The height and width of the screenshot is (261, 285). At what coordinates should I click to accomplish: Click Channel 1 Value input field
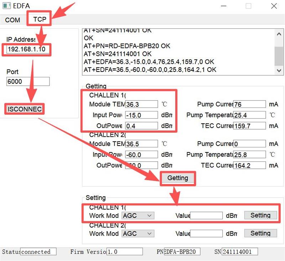(x=206, y=215)
